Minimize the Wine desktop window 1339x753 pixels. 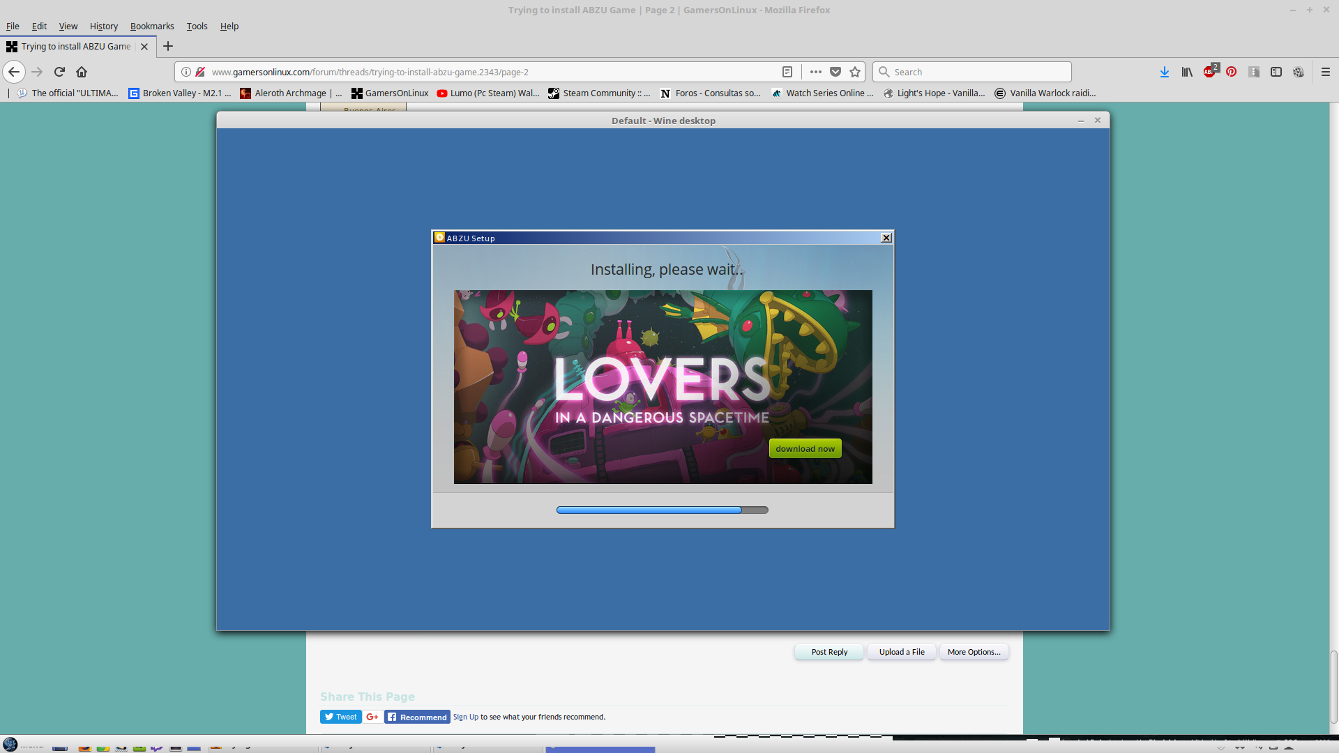[x=1080, y=121]
